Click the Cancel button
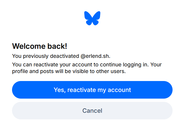 click(x=92, y=111)
